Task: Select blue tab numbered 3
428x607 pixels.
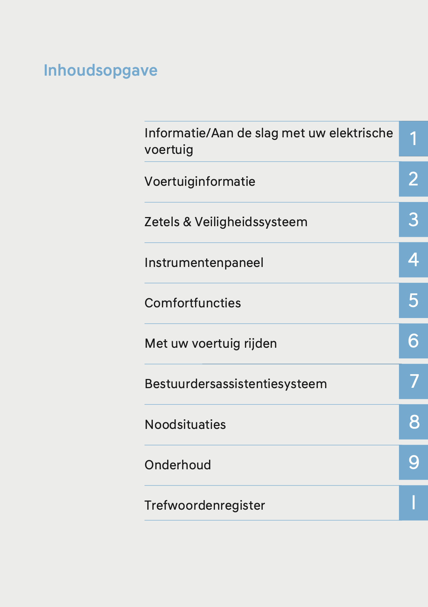Action: click(413, 220)
